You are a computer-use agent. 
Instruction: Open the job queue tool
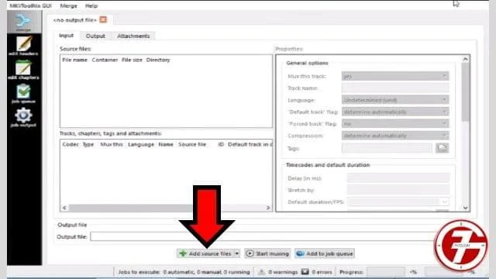tap(24, 94)
